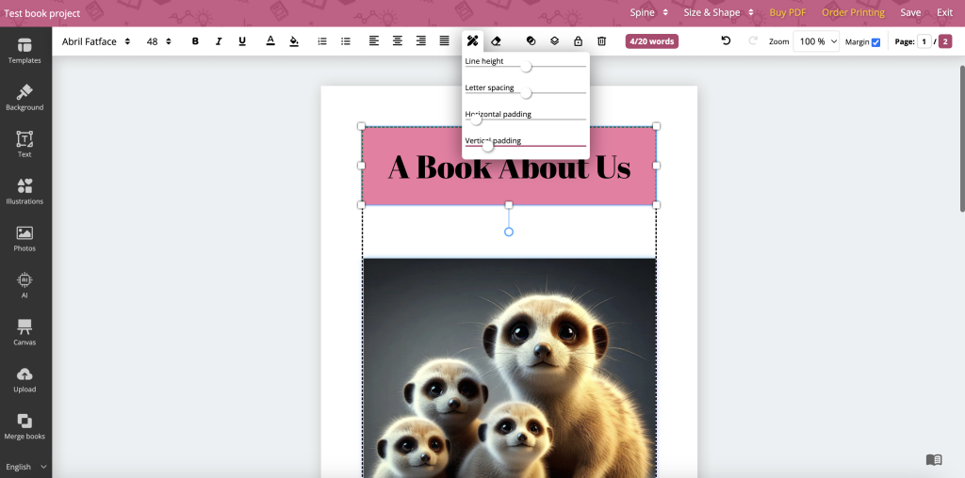Open the English language selector
This screenshot has height=478, width=965.
point(25,467)
